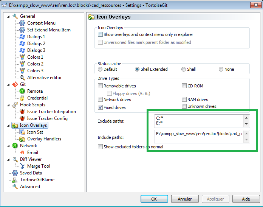263x207 pixels.
Task: Click the Credential lock icon
Action: 22,98
